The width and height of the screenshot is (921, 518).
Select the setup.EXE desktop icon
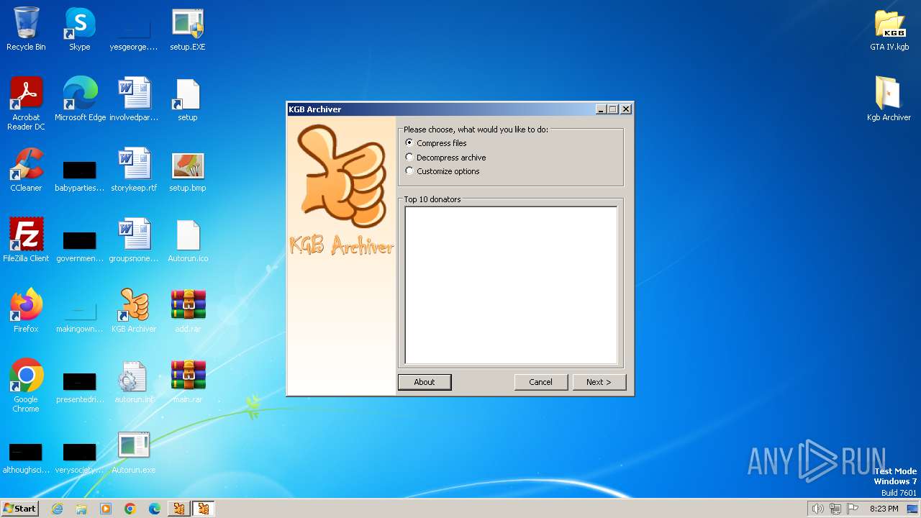(x=188, y=29)
